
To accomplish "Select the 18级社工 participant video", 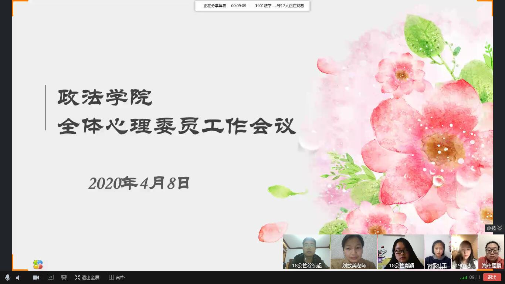I will 438,252.
